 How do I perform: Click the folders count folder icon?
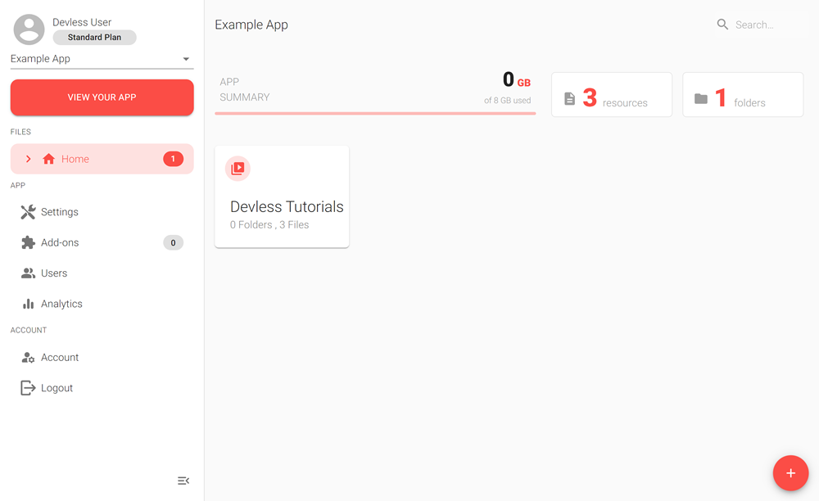(x=701, y=99)
